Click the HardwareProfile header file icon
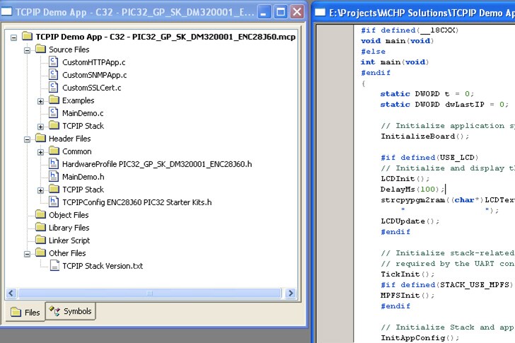The image size is (515, 343). [54, 163]
